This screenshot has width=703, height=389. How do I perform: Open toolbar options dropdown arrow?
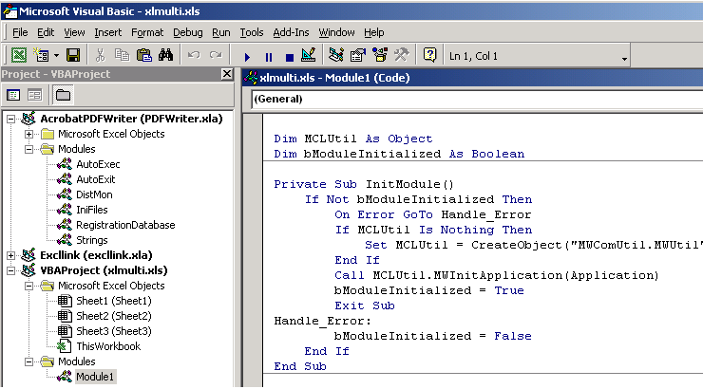click(x=624, y=59)
